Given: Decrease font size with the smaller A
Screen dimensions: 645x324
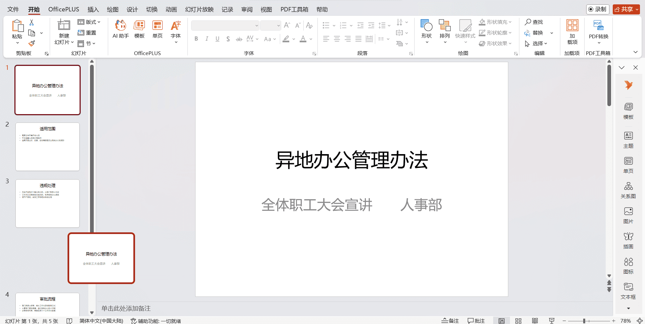Looking at the screenshot, I should click(298, 25).
